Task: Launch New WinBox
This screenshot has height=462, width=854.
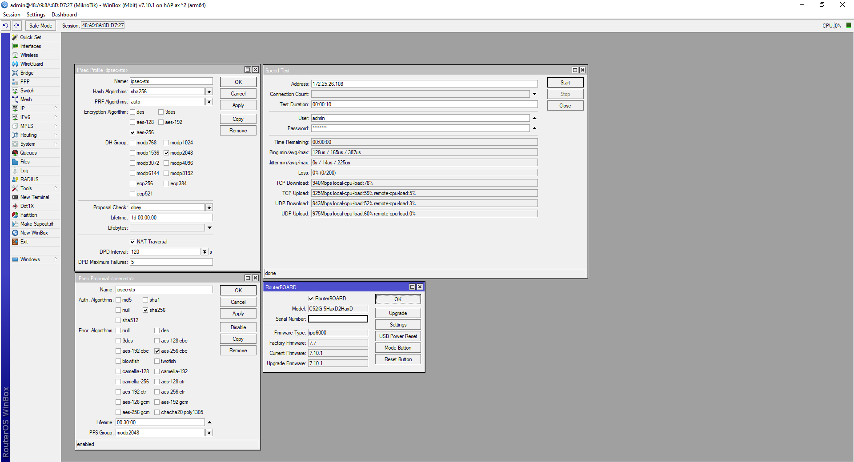Action: tap(34, 233)
